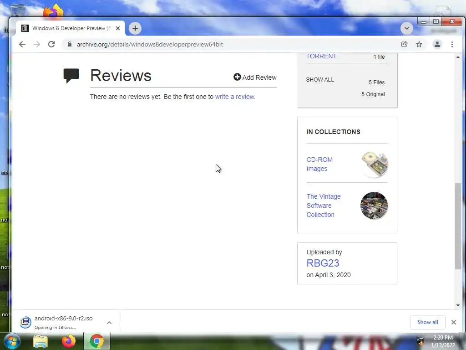466x350 pixels.
Task: Open uploader RBG23's profile
Action: tap(323, 263)
